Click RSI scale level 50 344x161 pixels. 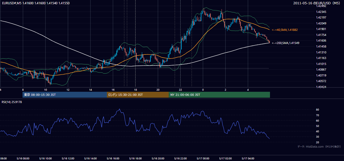click(318, 126)
